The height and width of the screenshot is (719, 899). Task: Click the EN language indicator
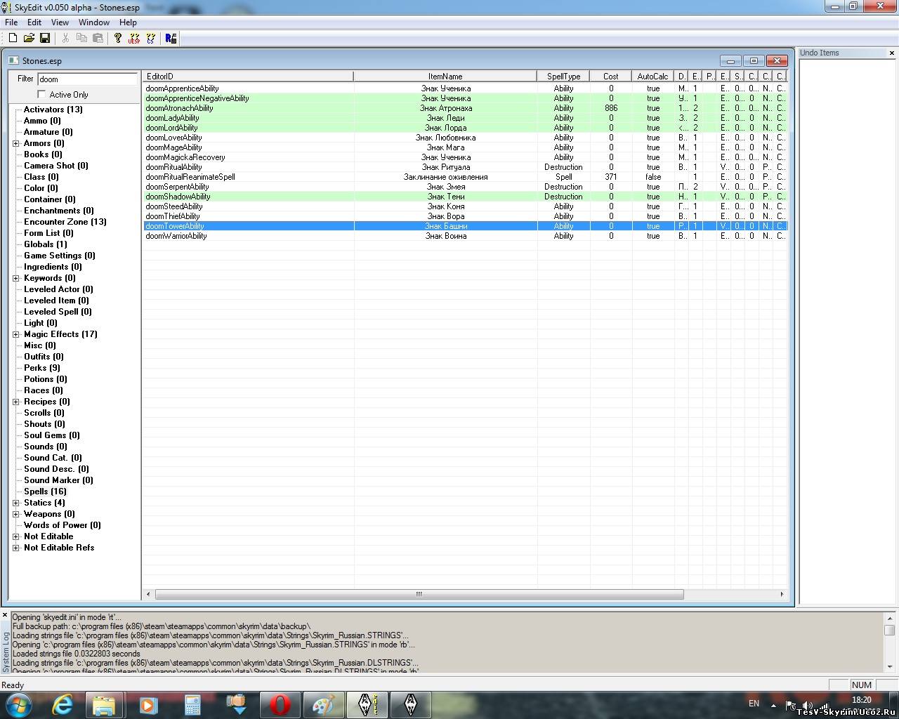(x=754, y=703)
